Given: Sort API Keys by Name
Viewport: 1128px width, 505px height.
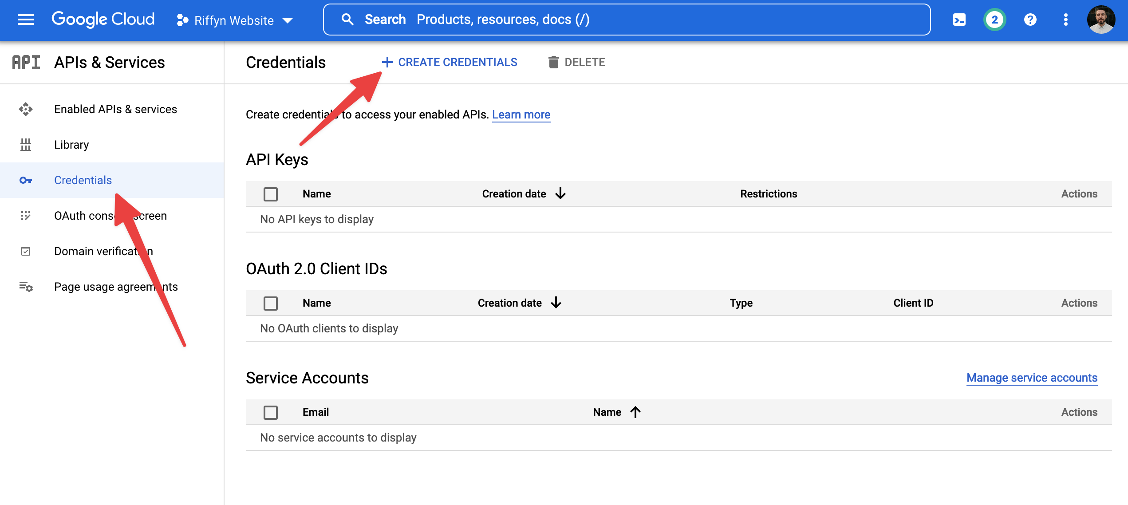Looking at the screenshot, I should point(317,194).
